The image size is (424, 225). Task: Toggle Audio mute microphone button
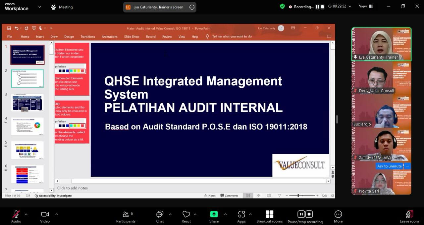pyautogui.click(x=16, y=217)
